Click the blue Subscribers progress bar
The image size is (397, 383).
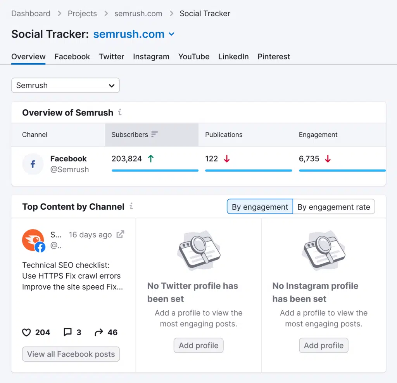point(155,170)
